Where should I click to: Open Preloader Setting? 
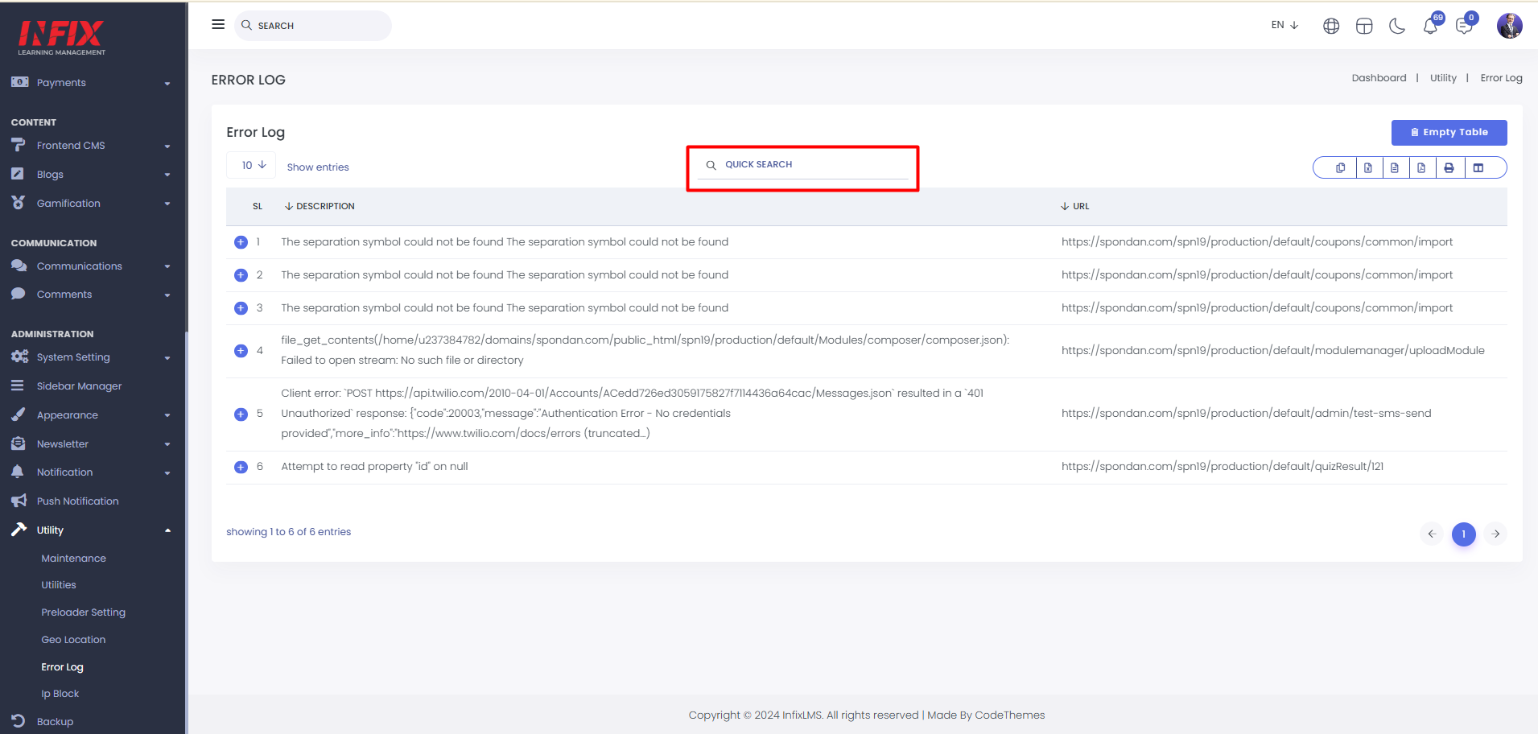tap(83, 612)
